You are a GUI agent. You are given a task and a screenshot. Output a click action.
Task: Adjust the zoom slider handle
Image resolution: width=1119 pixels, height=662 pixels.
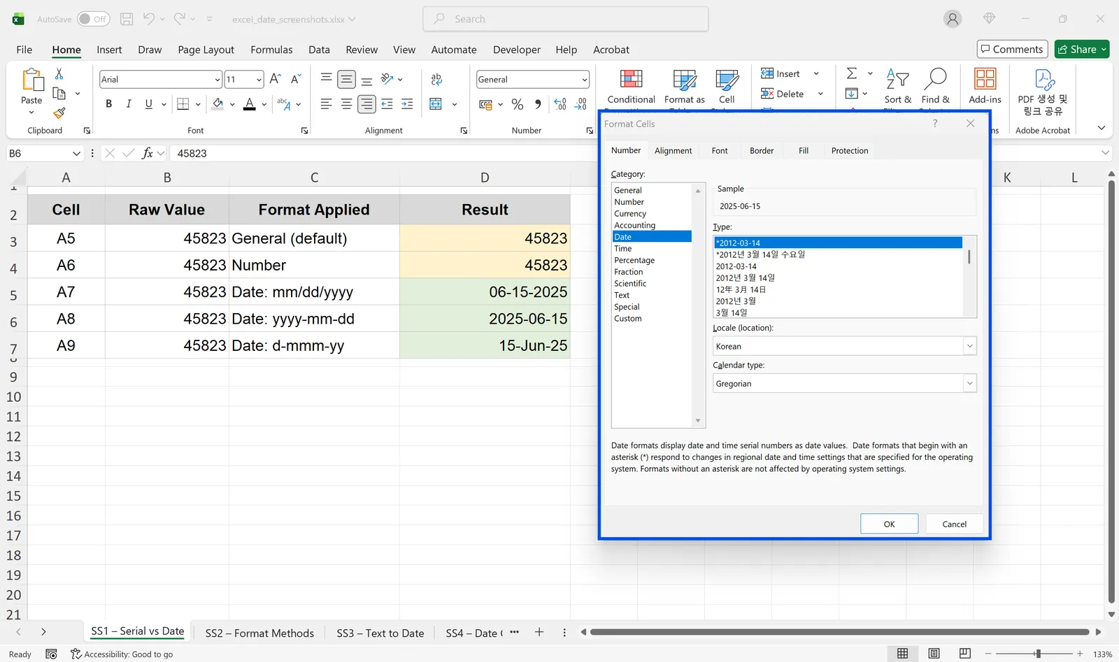[x=1038, y=654]
